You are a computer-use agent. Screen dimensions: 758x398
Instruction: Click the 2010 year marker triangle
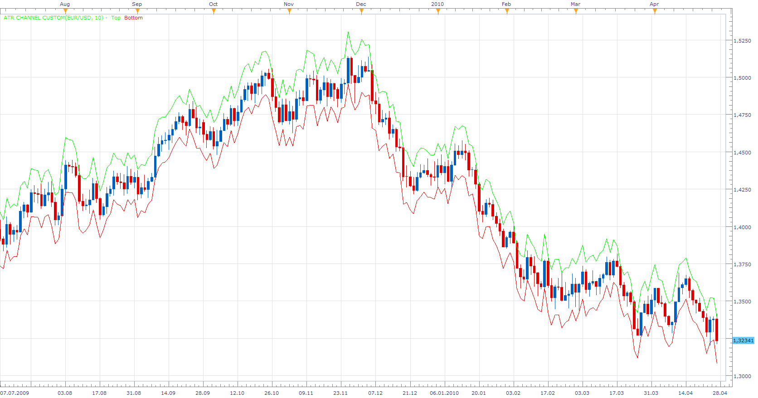click(x=438, y=11)
